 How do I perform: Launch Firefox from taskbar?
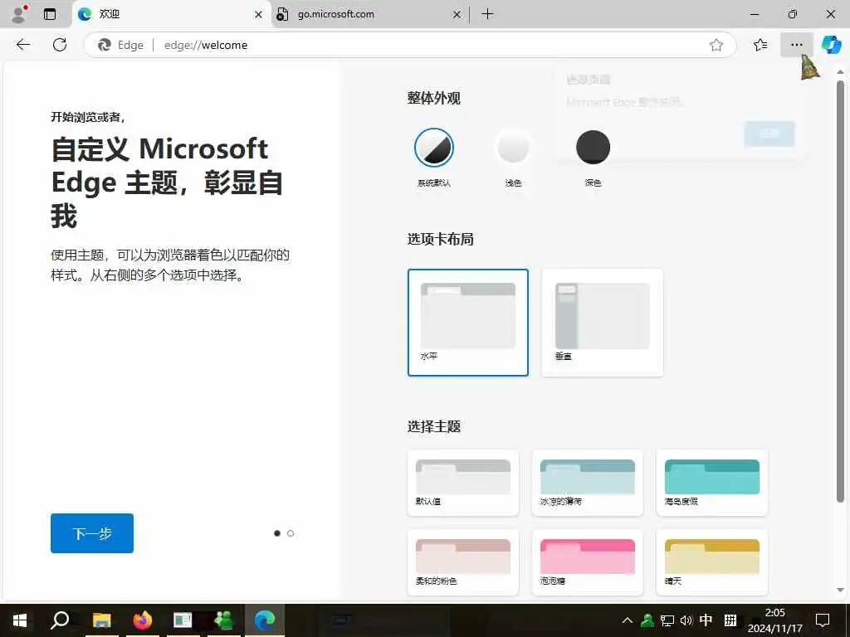coord(143,620)
